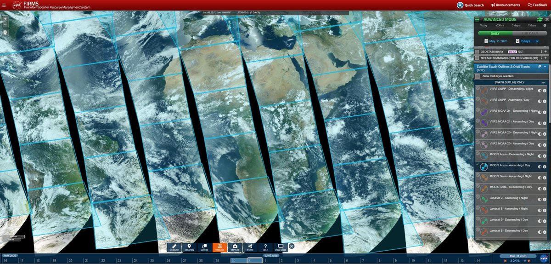This screenshot has height=264, width=551.
Task: Open the Layers tool
Action: coord(204,247)
